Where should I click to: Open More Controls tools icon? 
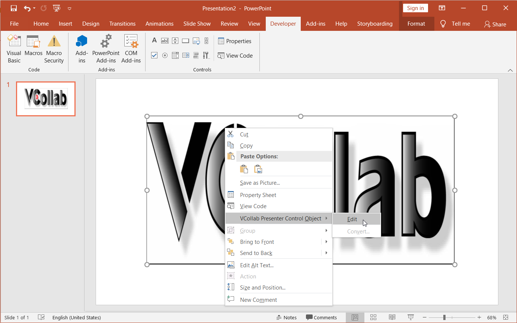click(x=206, y=55)
